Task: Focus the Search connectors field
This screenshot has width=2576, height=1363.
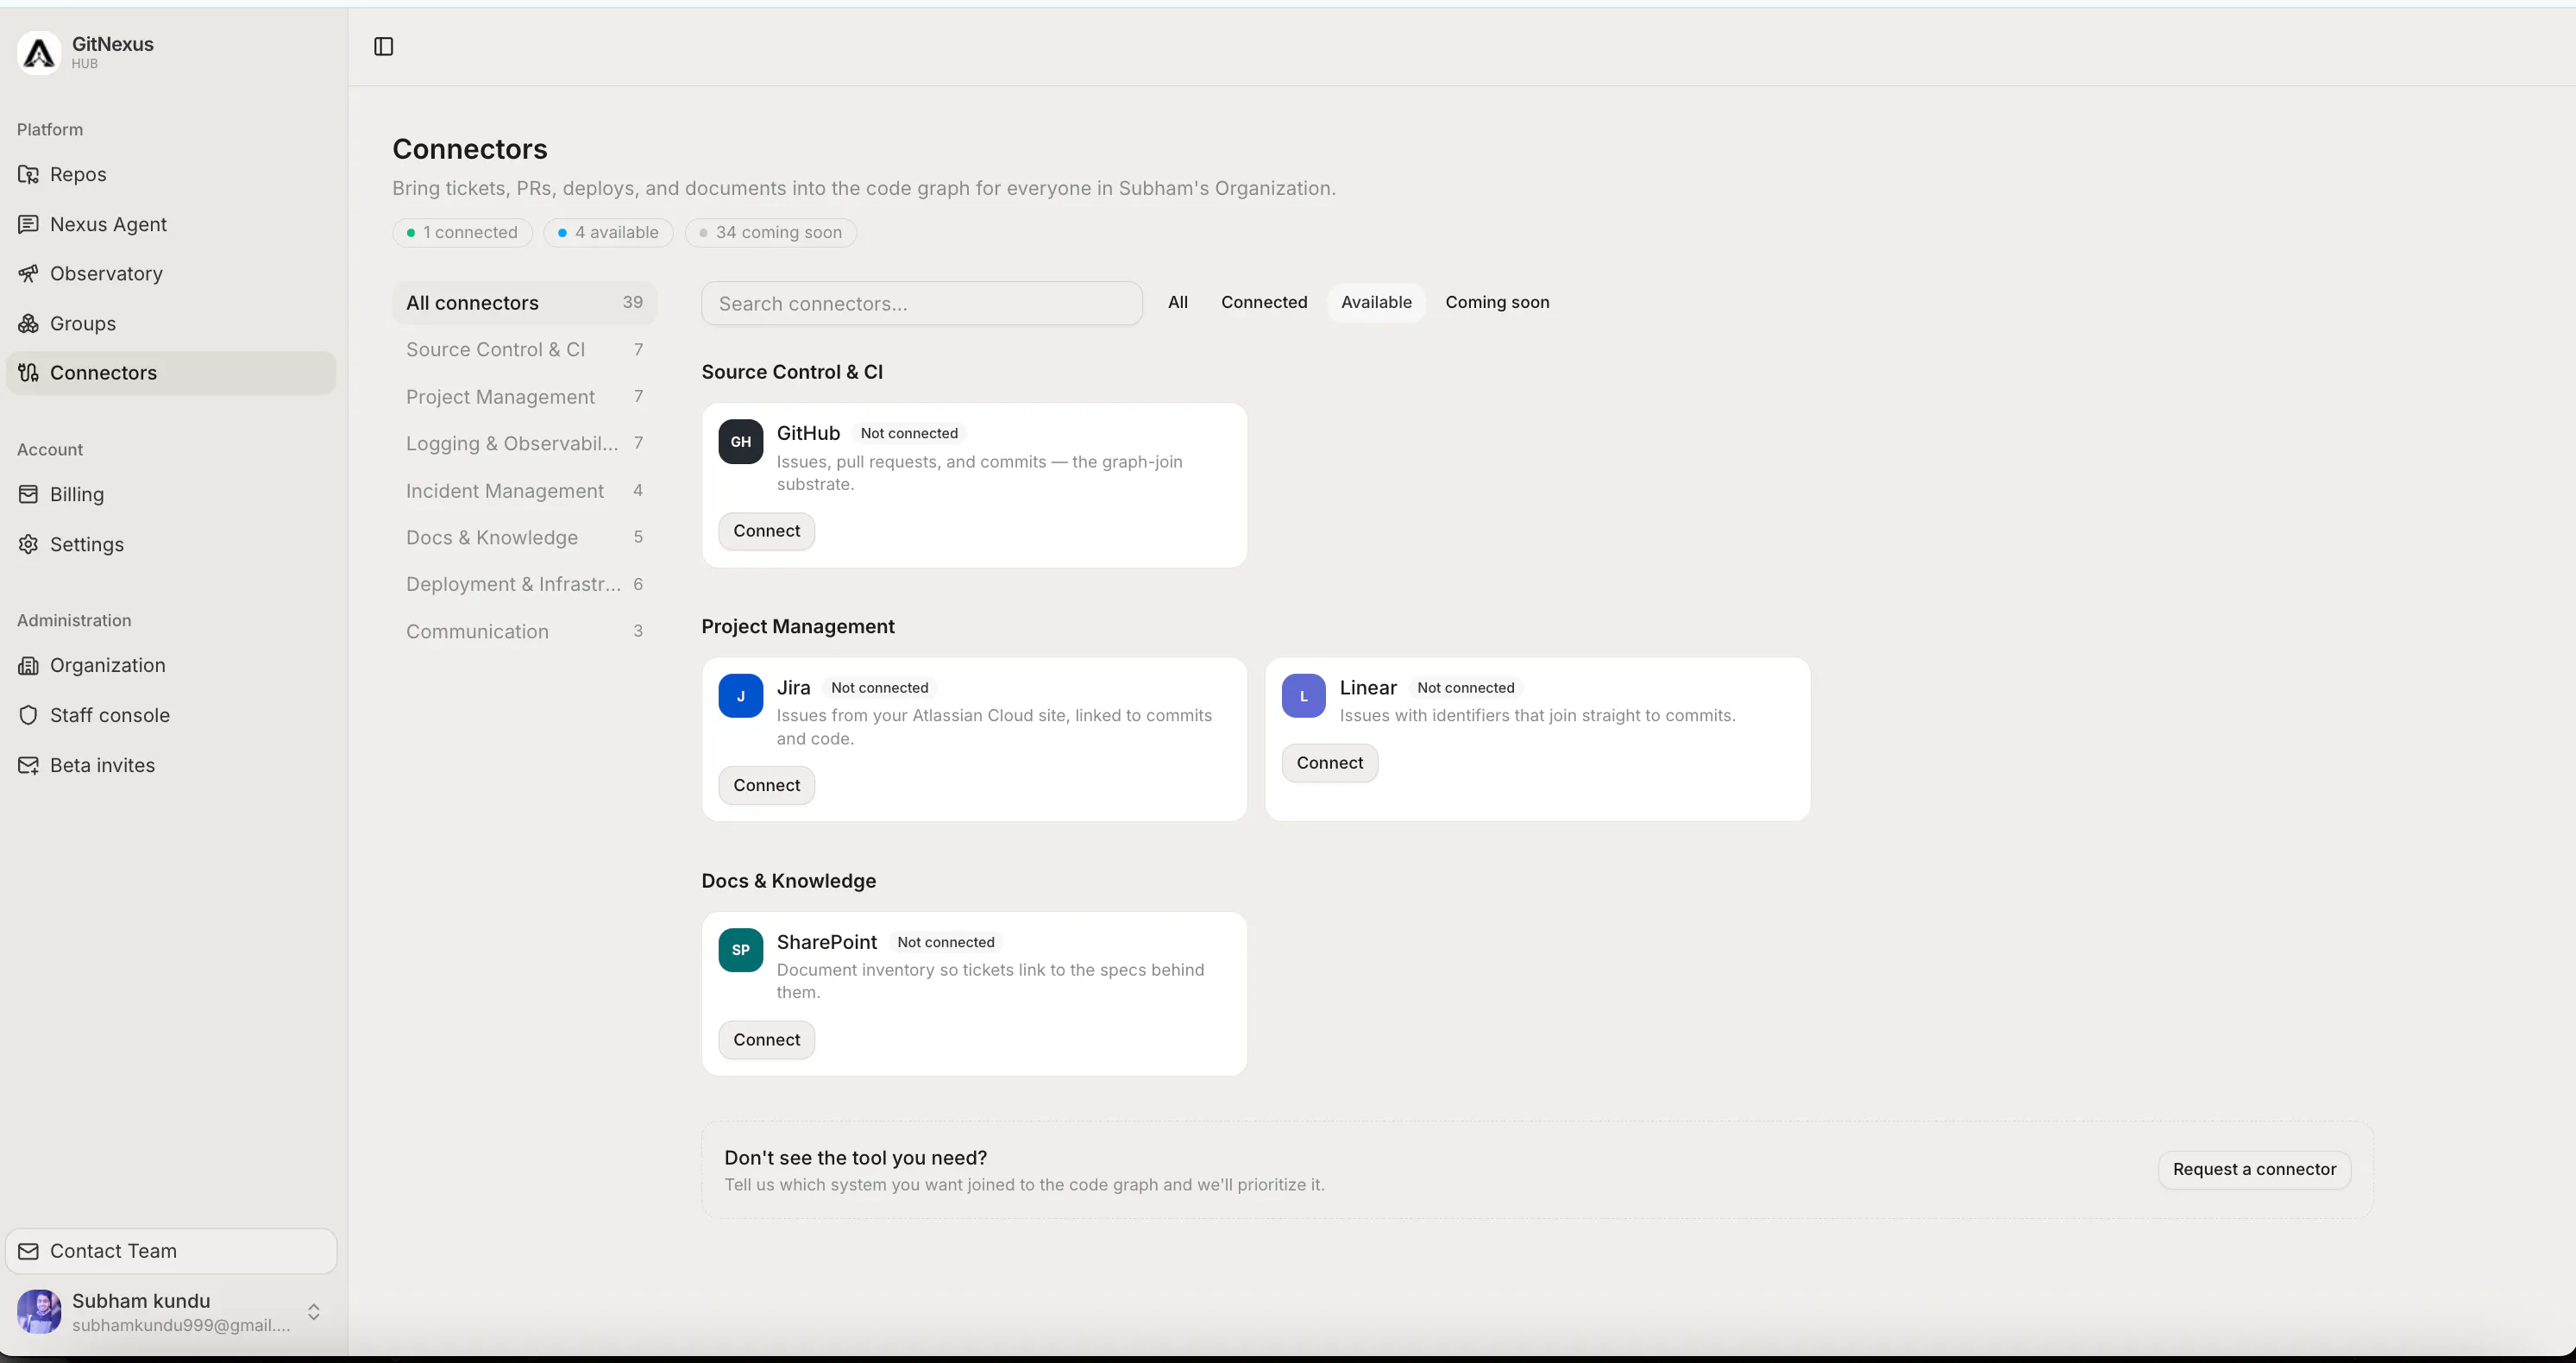Action: [922, 303]
